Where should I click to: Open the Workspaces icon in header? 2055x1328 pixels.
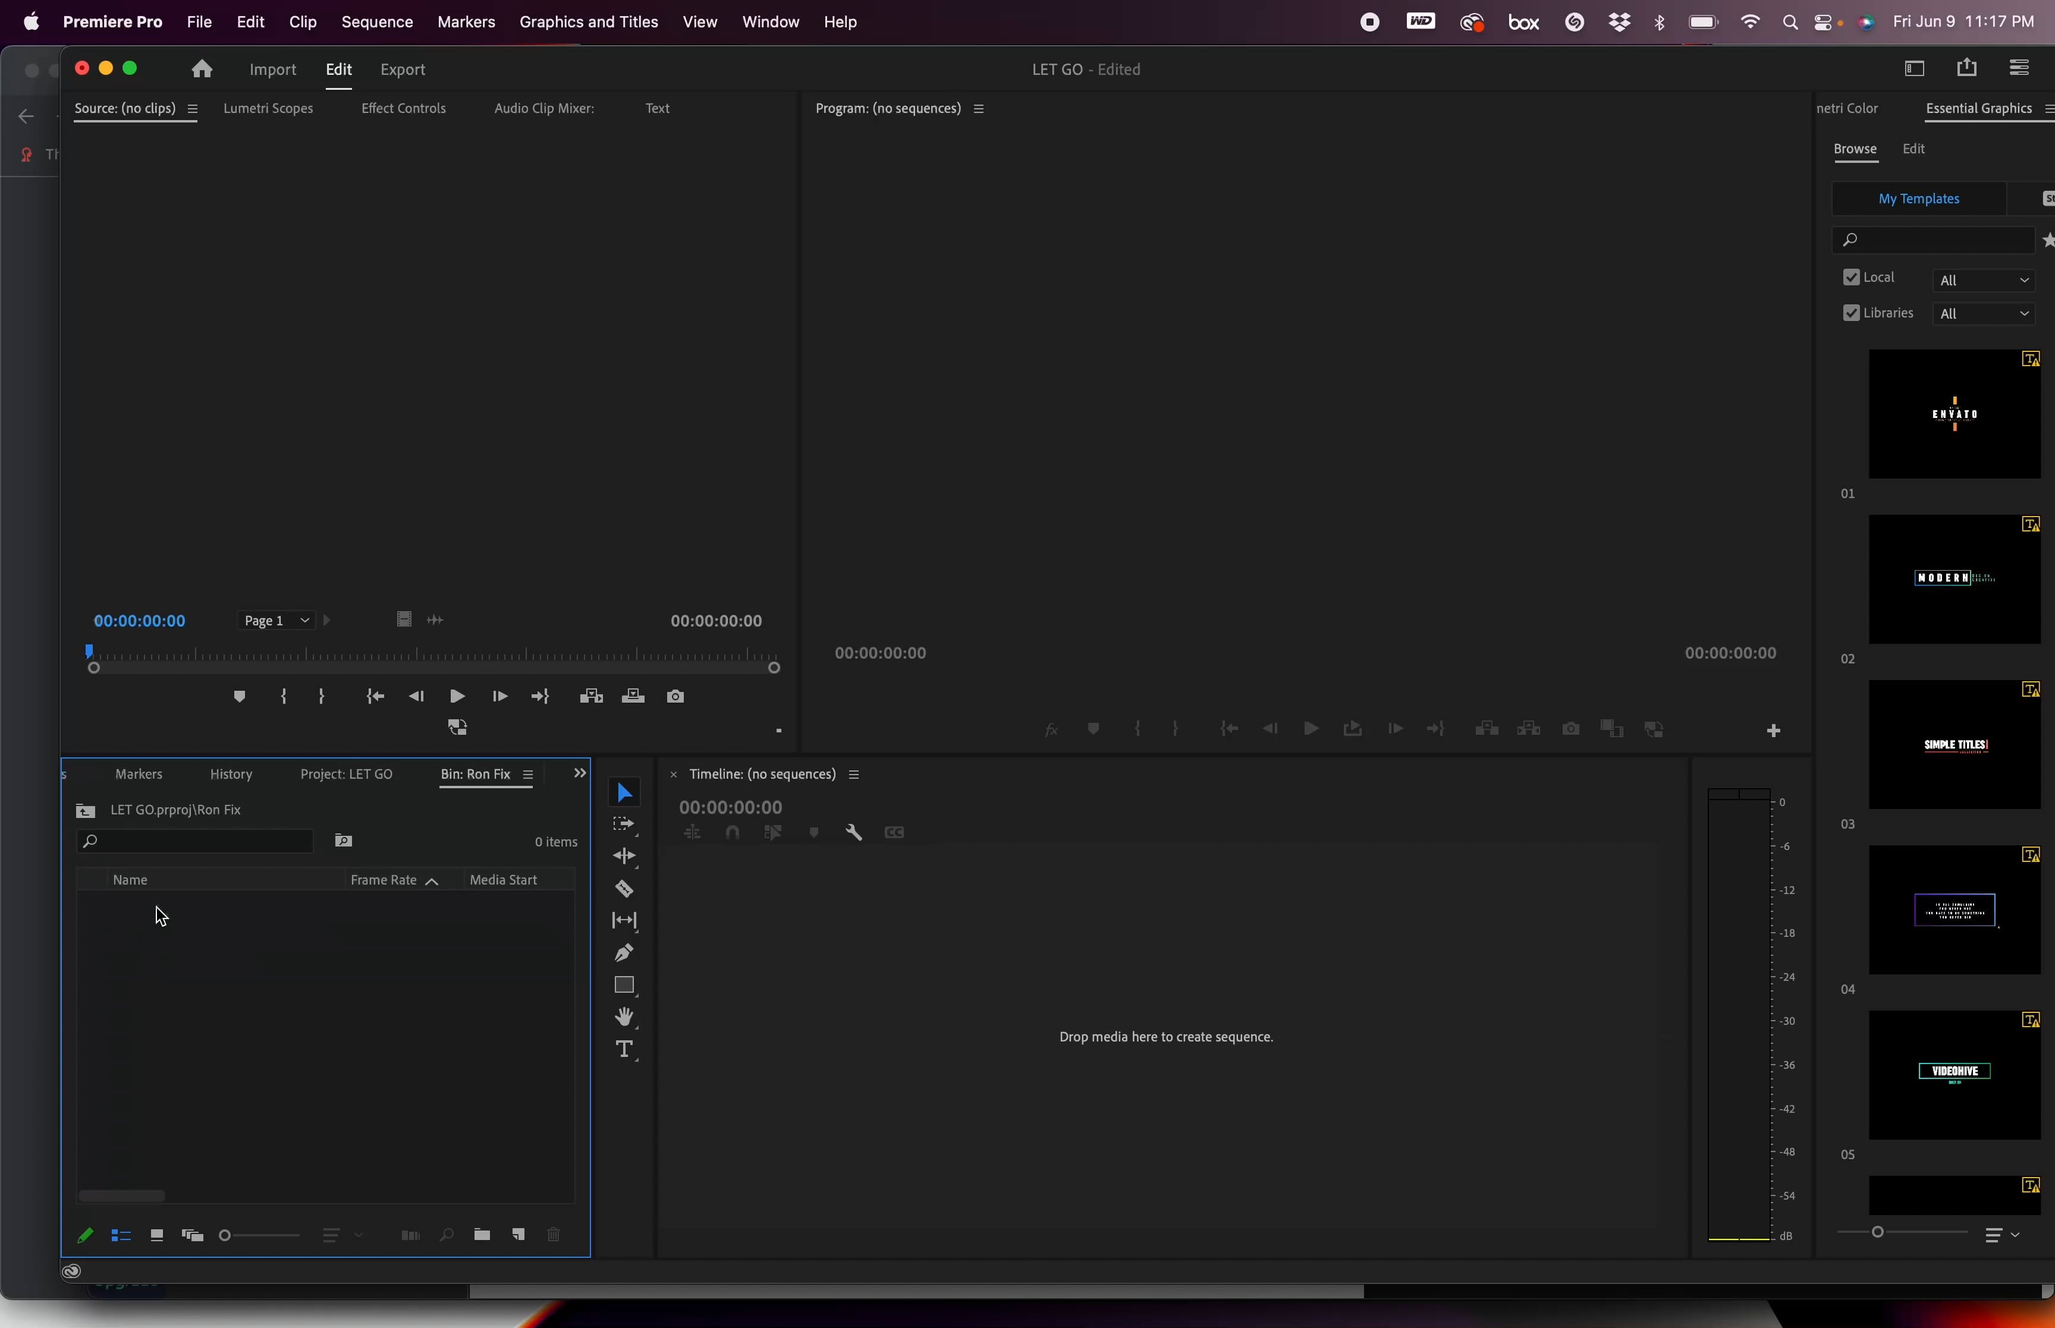[1915, 68]
